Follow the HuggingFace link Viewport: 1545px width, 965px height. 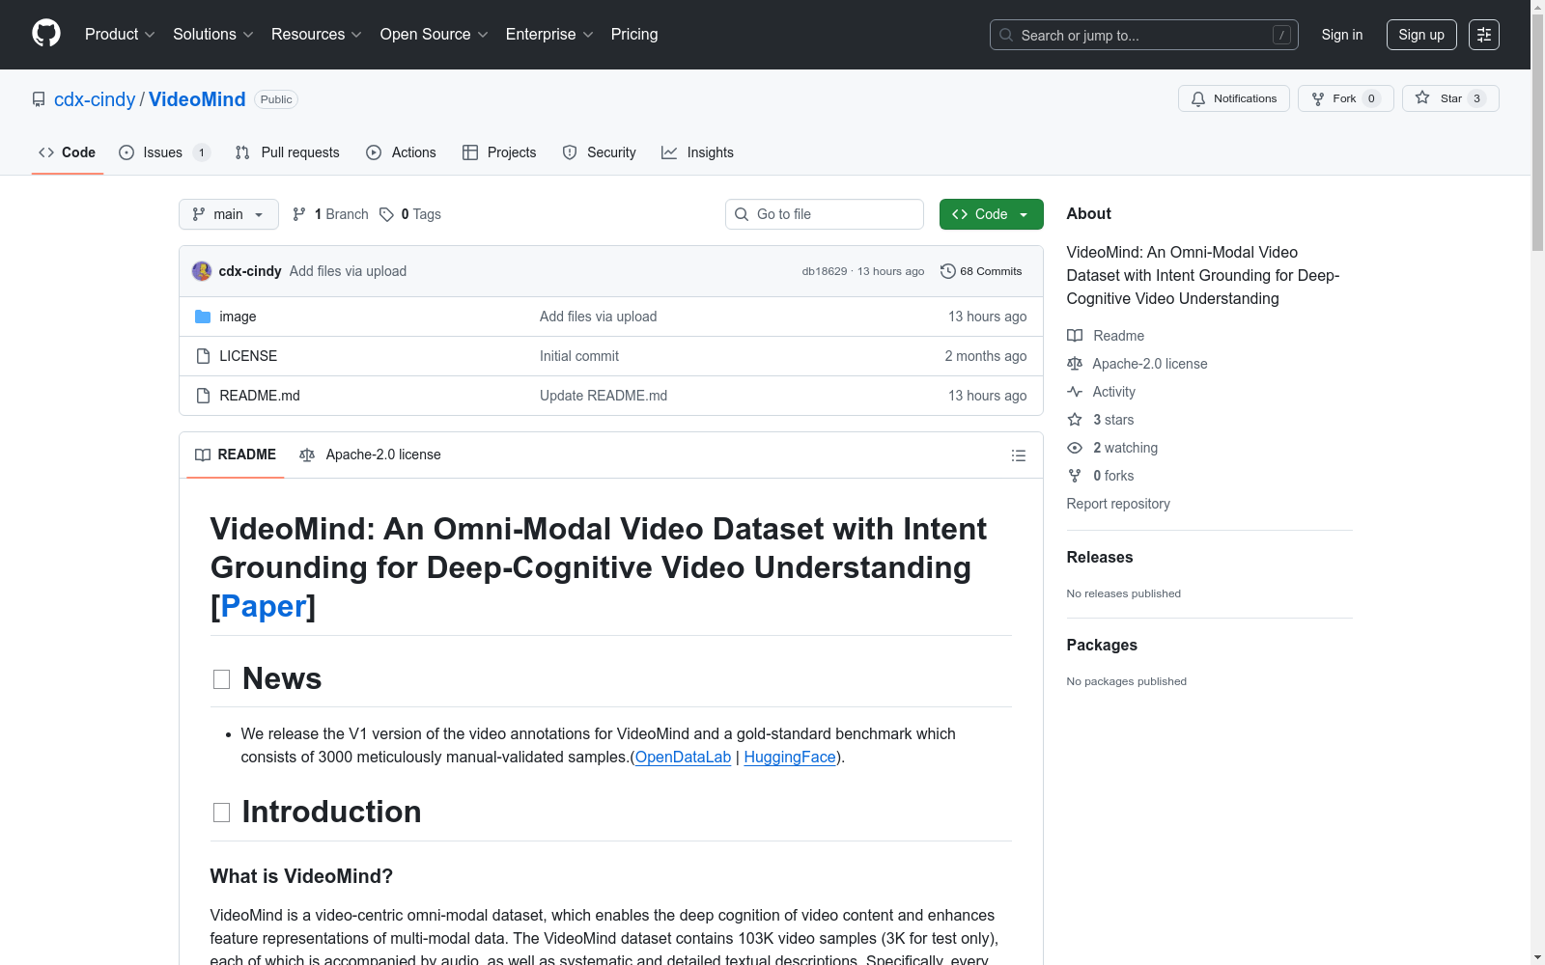(790, 757)
